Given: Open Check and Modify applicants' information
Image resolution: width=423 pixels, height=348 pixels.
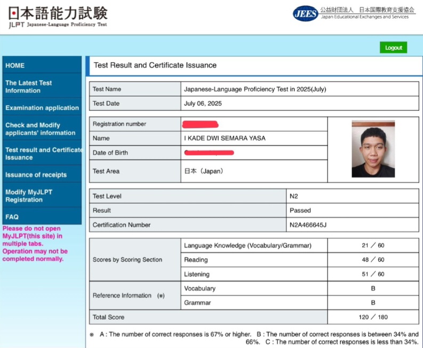Looking at the screenshot, I should (42, 129).
